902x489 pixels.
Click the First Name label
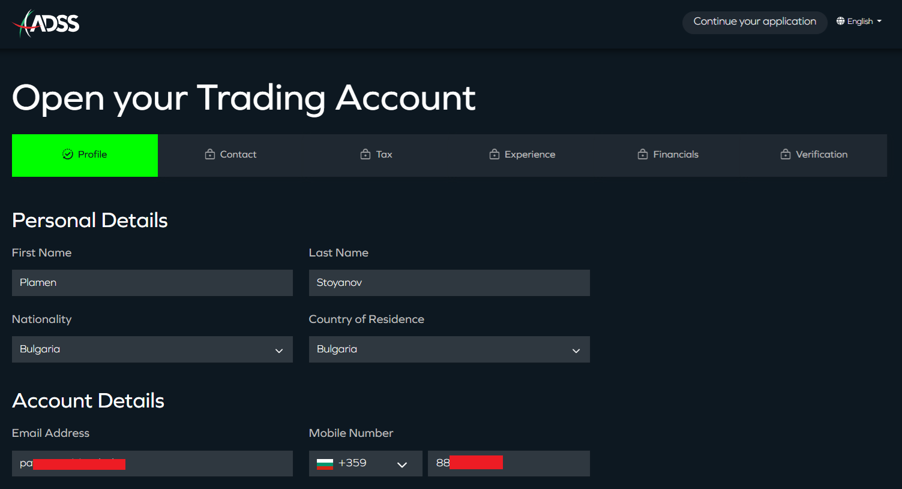[42, 253]
